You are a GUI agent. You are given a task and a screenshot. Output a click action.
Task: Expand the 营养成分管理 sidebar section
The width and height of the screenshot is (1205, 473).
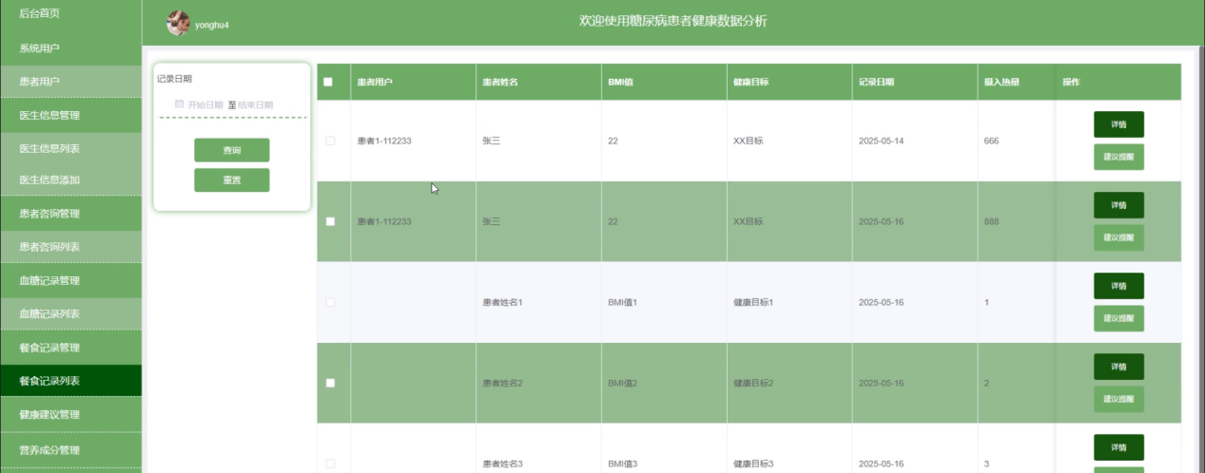pos(70,450)
